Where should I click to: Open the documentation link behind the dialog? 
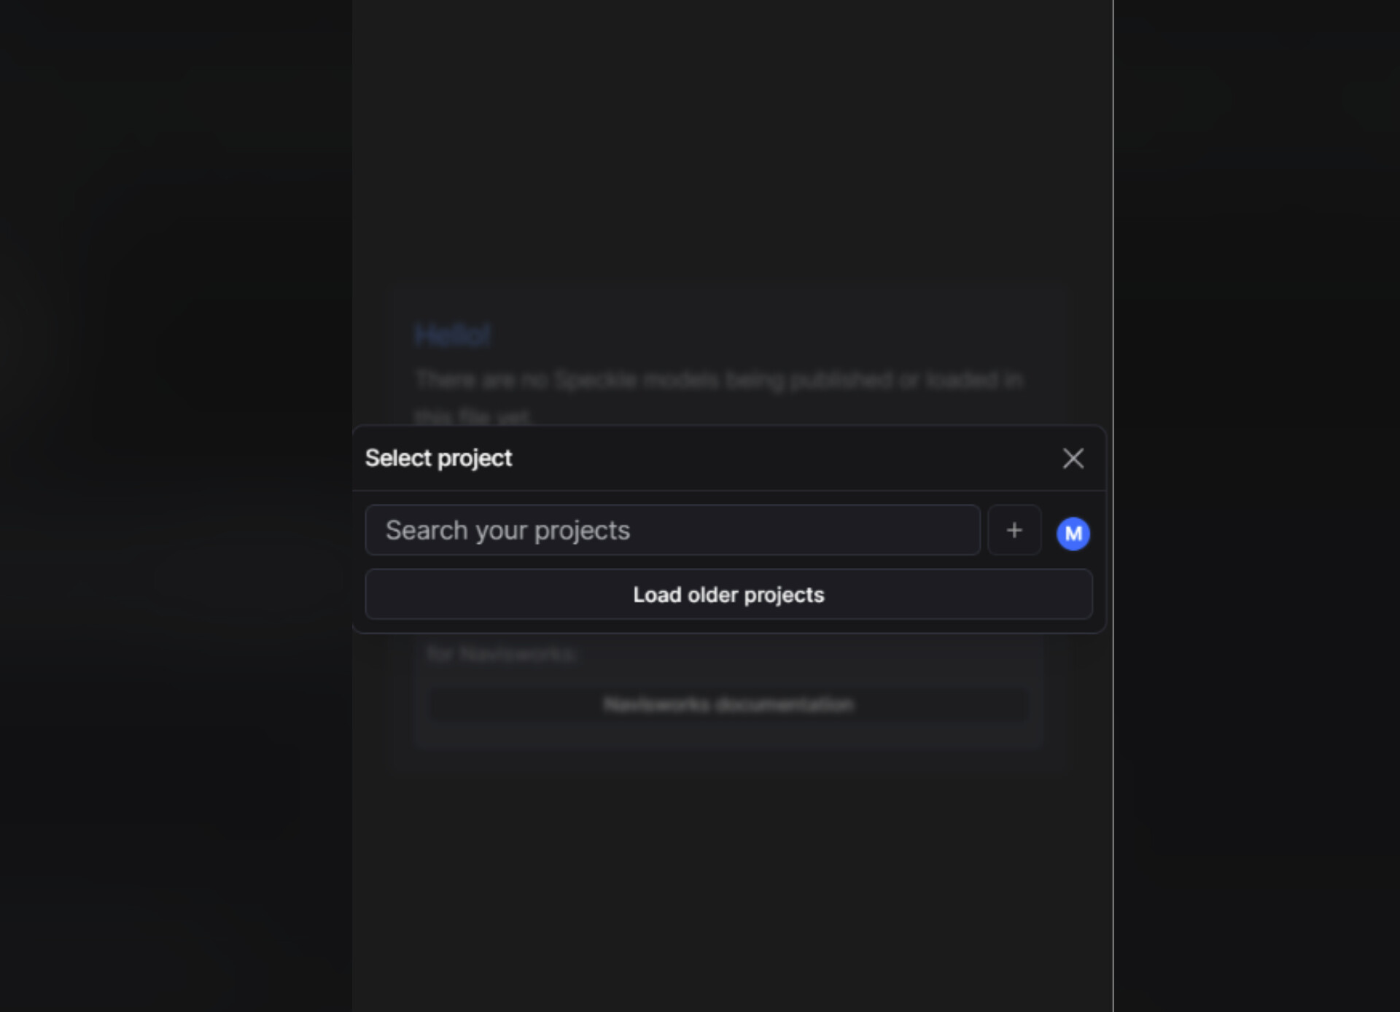728,704
